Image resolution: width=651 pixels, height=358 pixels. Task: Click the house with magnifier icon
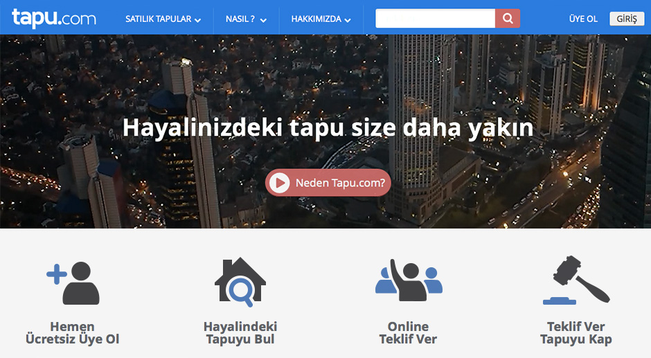tap(240, 282)
